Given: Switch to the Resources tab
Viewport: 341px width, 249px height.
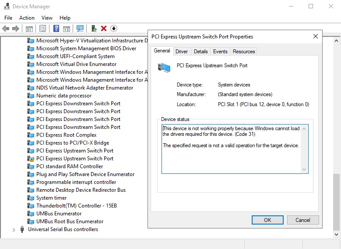Looking at the screenshot, I should point(244,52).
